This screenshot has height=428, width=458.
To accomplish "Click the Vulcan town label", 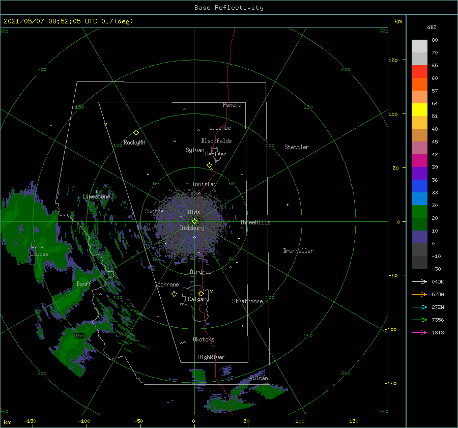I will [x=259, y=378].
